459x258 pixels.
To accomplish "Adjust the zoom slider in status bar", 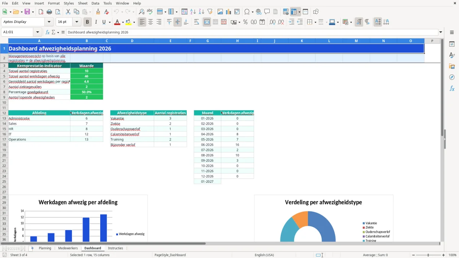I will [x=428, y=255].
